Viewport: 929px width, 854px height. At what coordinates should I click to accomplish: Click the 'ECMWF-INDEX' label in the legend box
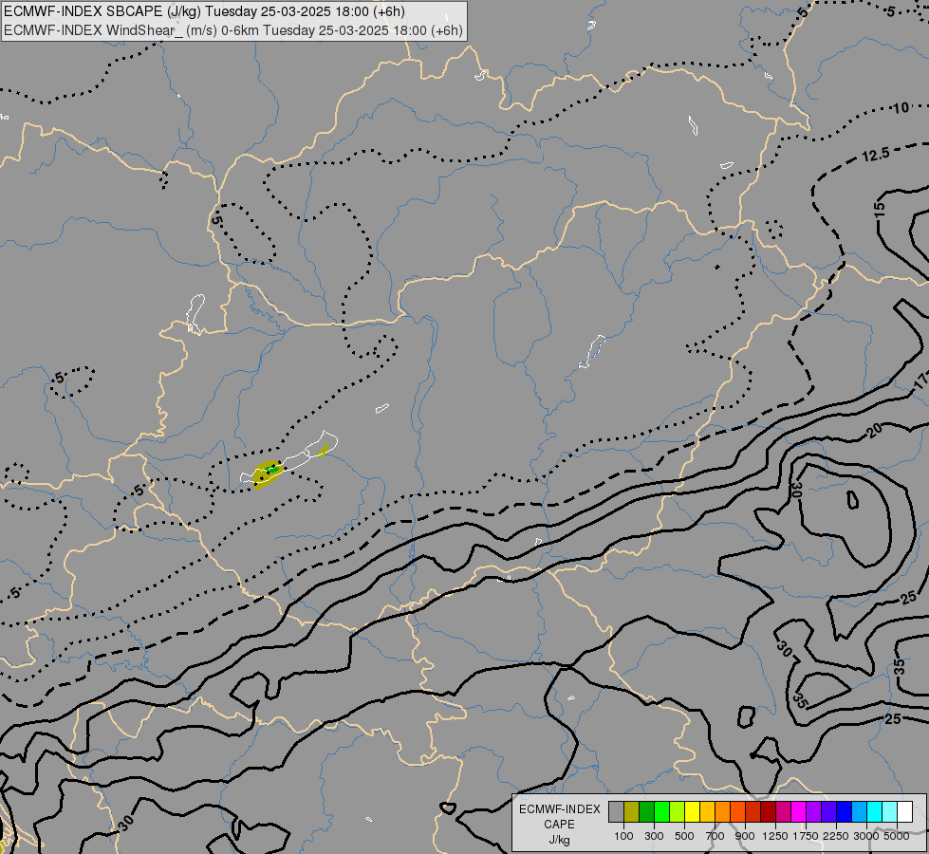pos(559,809)
